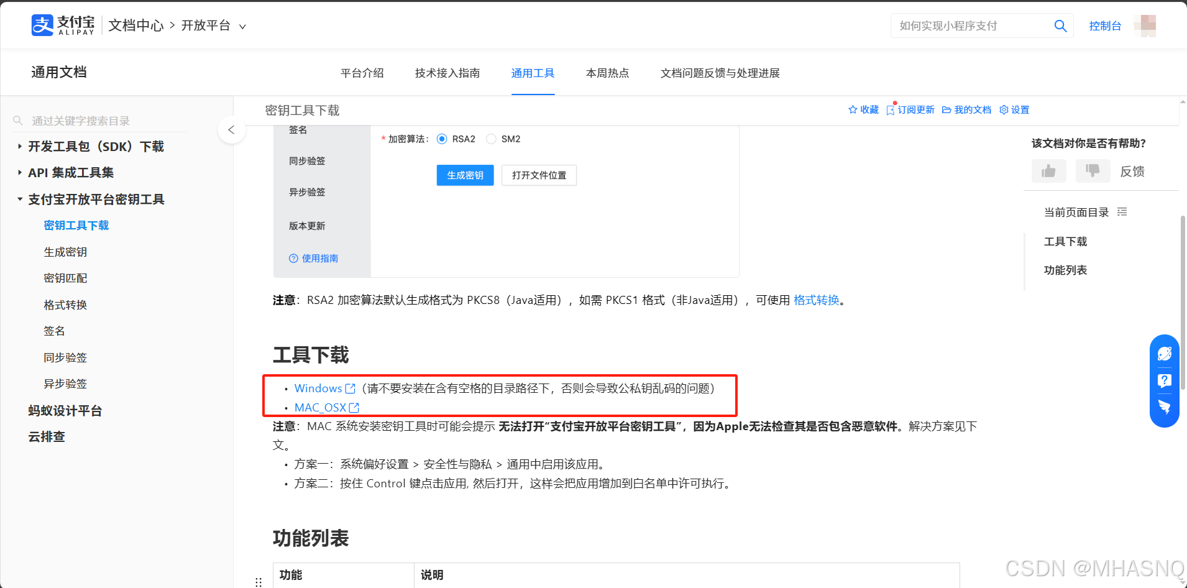Viewport: 1187px width, 588px height.
Task: Select the SM2 radio button
Action: pyautogui.click(x=492, y=139)
